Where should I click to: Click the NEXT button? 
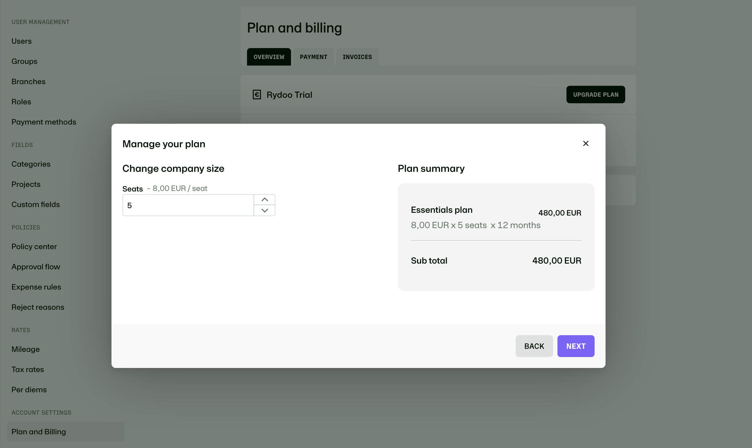point(576,346)
